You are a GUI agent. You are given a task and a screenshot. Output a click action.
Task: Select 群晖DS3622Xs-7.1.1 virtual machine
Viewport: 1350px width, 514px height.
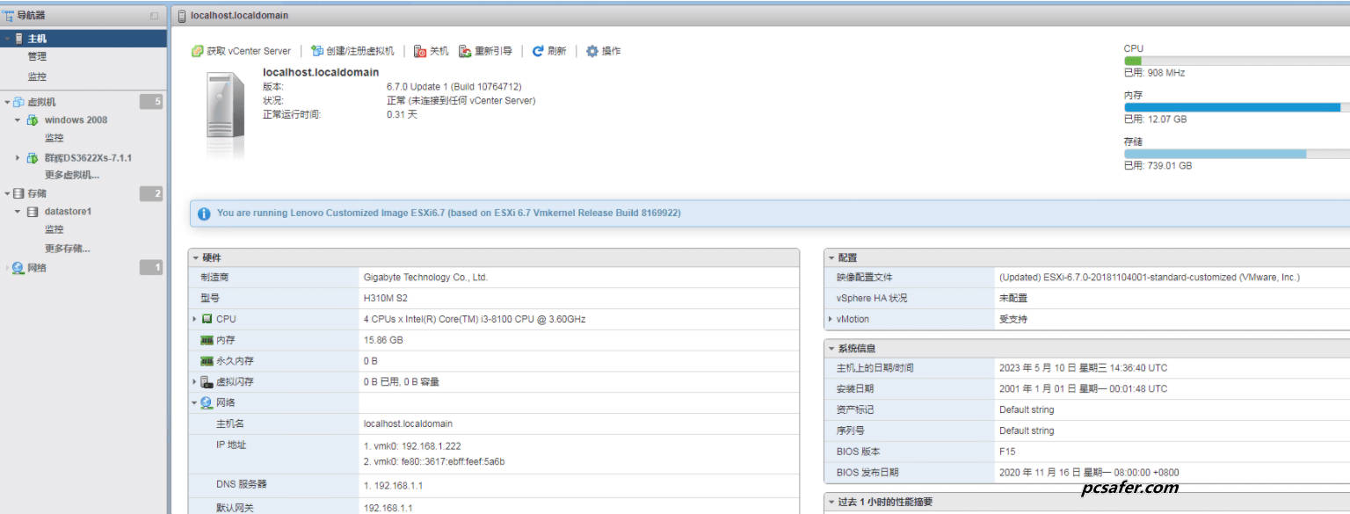(88, 158)
